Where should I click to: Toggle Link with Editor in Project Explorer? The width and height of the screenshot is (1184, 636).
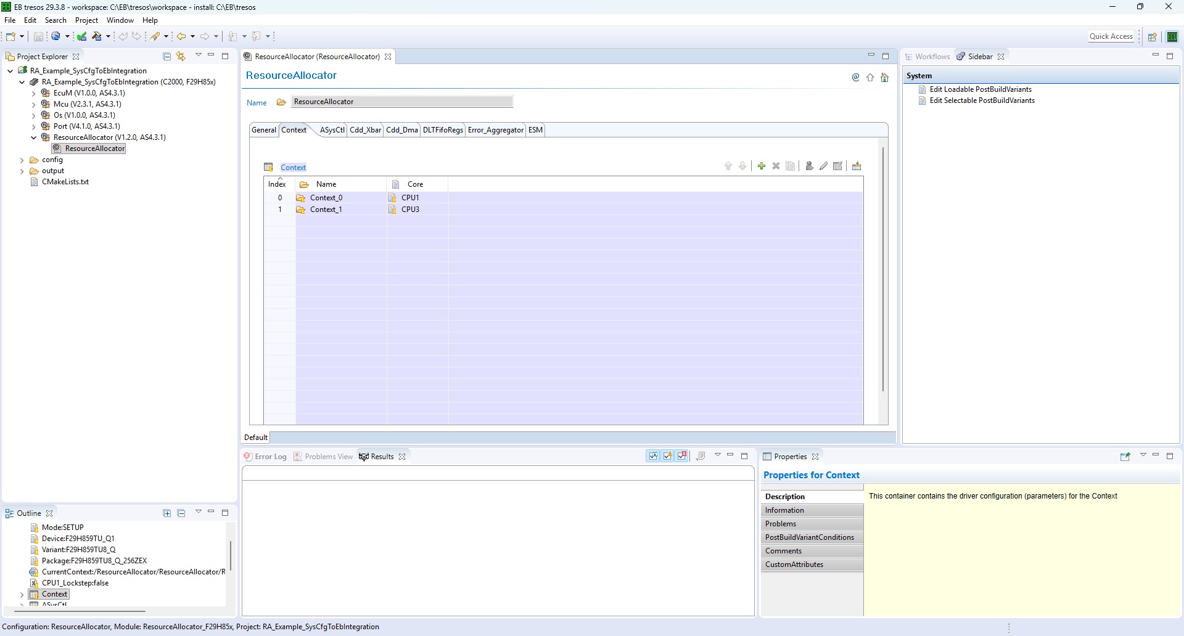pyautogui.click(x=181, y=56)
